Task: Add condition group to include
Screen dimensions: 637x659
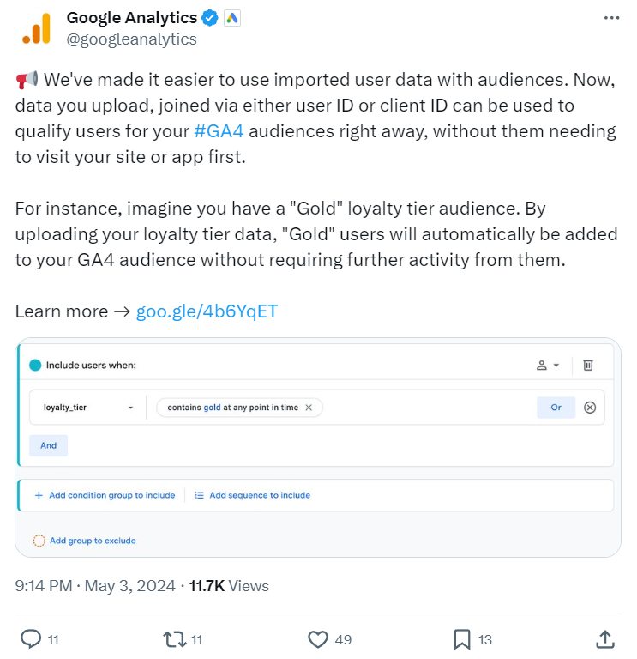Action: coord(105,495)
